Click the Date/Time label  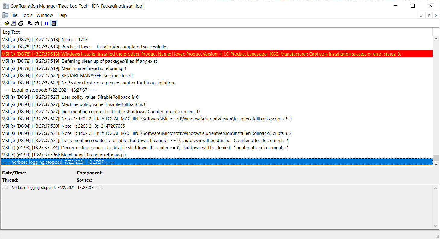(x=14, y=173)
